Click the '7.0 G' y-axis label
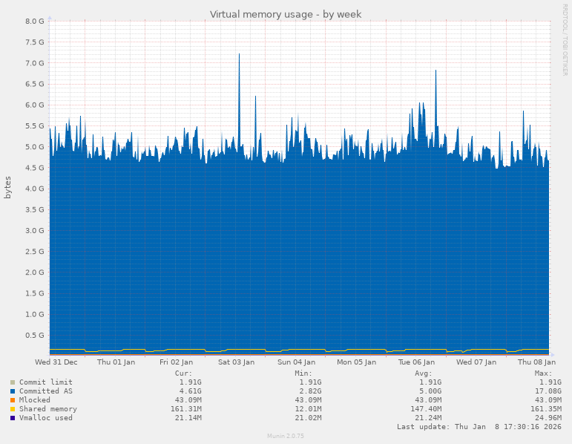The height and width of the screenshot is (444, 572). point(35,63)
